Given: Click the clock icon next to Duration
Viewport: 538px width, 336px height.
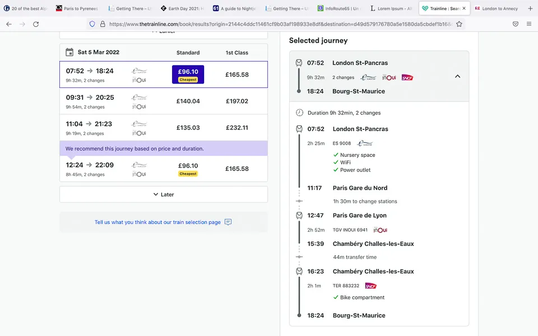Looking at the screenshot, I should tap(299, 113).
